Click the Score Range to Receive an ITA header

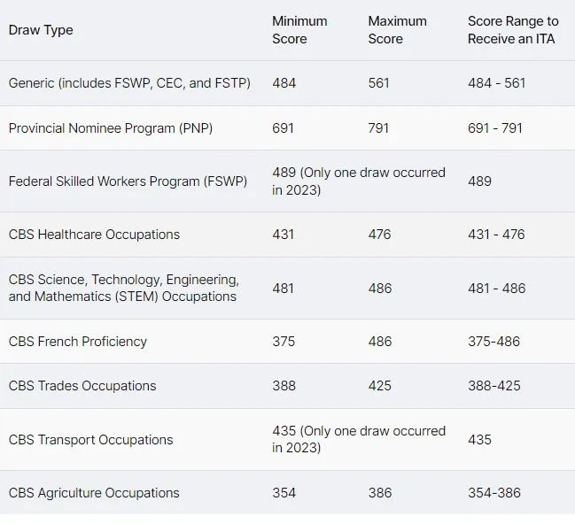(x=513, y=30)
